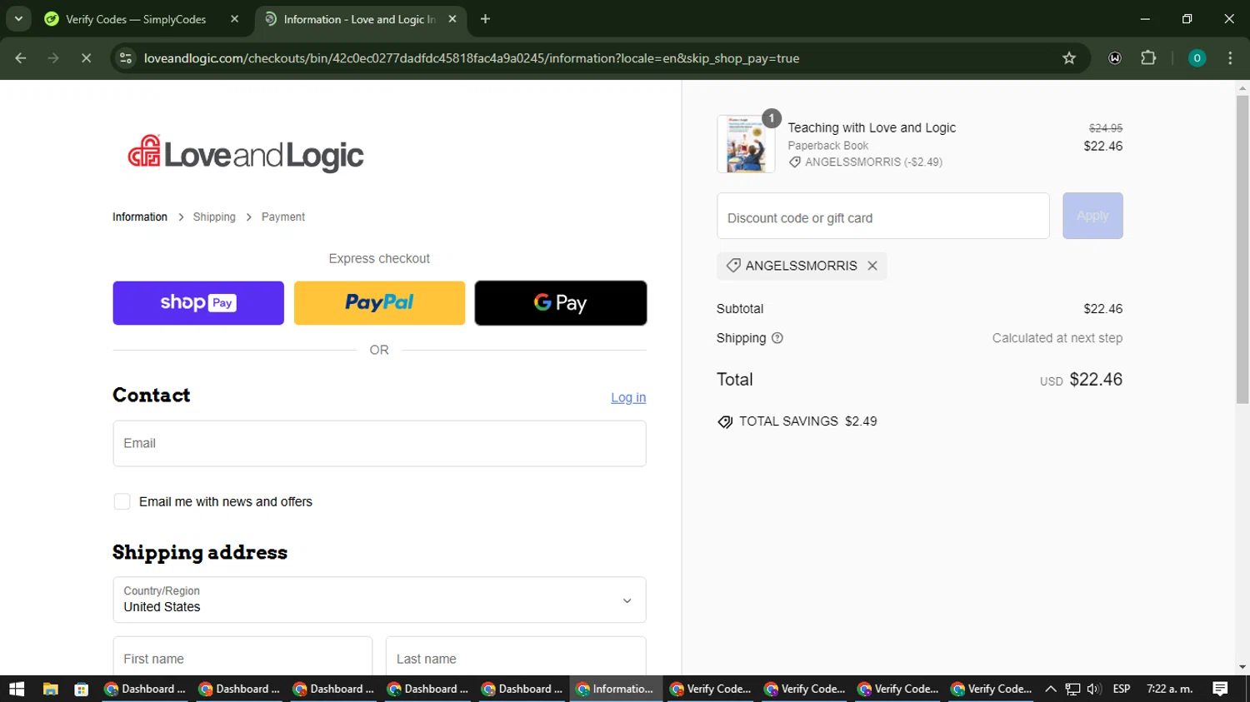1250x702 pixels.
Task: Stop loading the page
Action: (86, 58)
